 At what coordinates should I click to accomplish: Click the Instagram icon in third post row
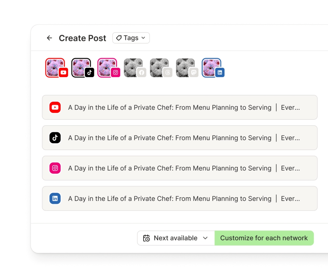[55, 168]
